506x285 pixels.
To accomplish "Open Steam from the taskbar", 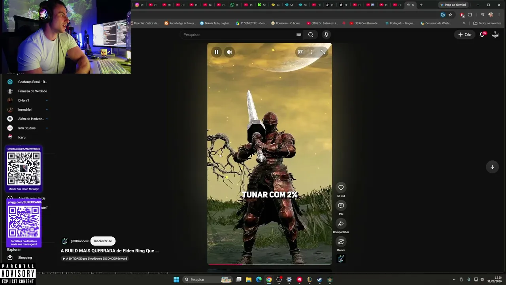I will 319,279.
